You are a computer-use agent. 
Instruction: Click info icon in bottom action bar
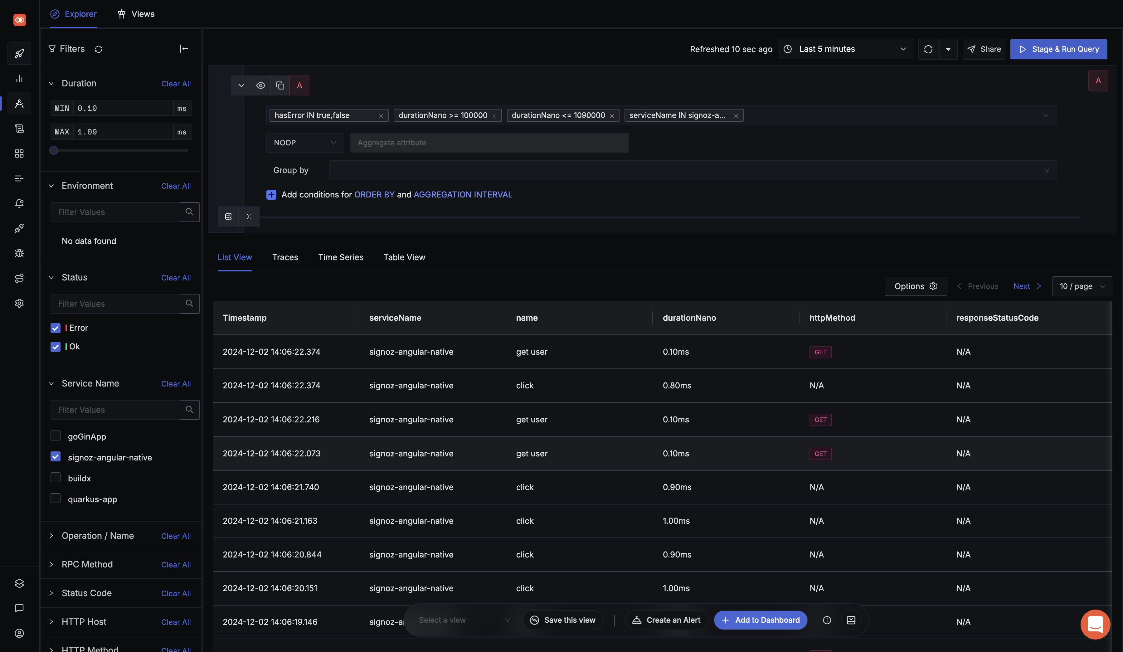point(827,620)
